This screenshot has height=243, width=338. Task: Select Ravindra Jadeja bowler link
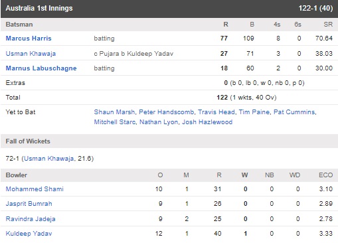(31, 219)
